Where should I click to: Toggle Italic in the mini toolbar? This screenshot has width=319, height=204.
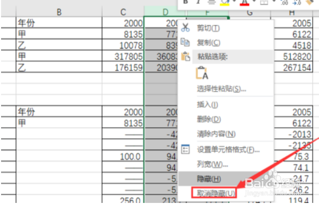pos(198,2)
